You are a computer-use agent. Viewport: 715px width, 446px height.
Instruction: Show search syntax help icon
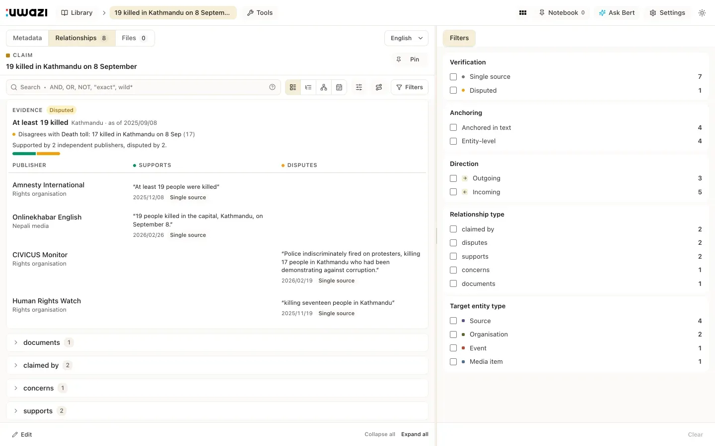tap(272, 87)
